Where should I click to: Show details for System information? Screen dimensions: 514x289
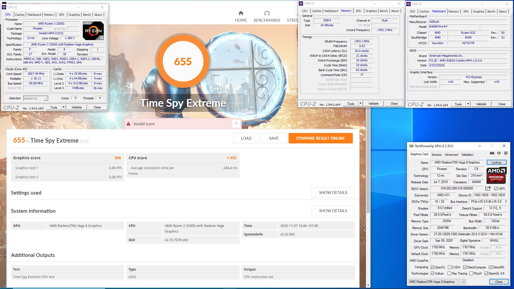333,211
